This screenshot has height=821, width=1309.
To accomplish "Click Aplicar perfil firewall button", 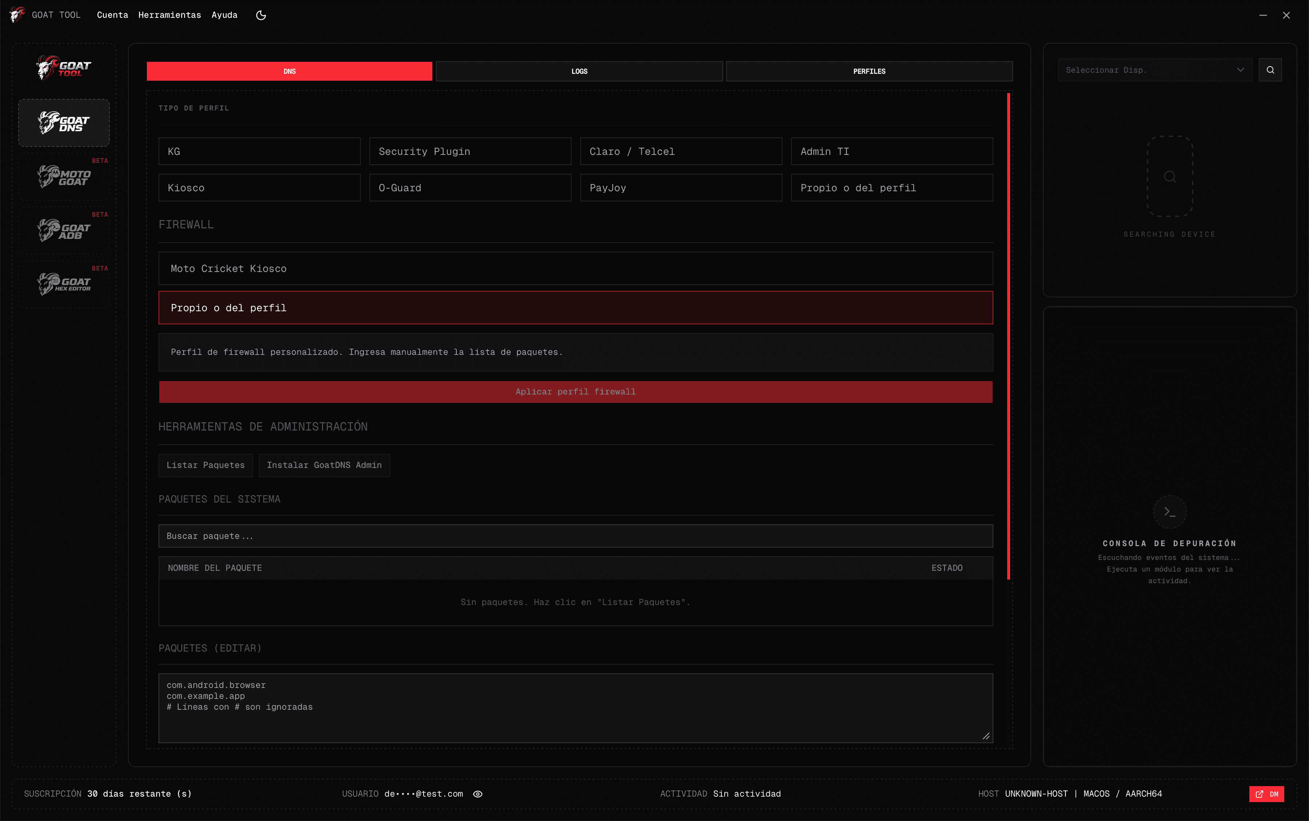I will (576, 392).
